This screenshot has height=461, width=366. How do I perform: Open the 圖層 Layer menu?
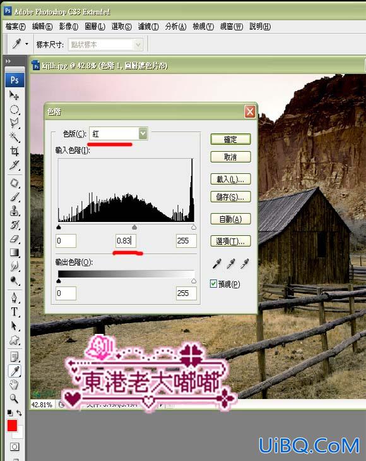pos(95,27)
